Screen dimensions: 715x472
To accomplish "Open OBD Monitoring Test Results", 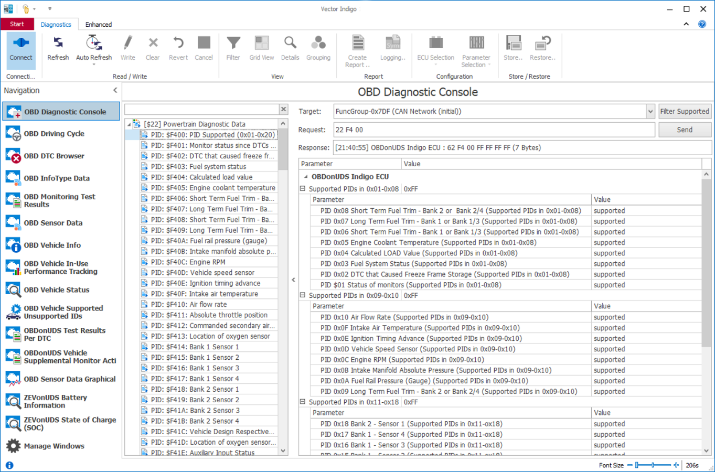I will click(x=61, y=200).
